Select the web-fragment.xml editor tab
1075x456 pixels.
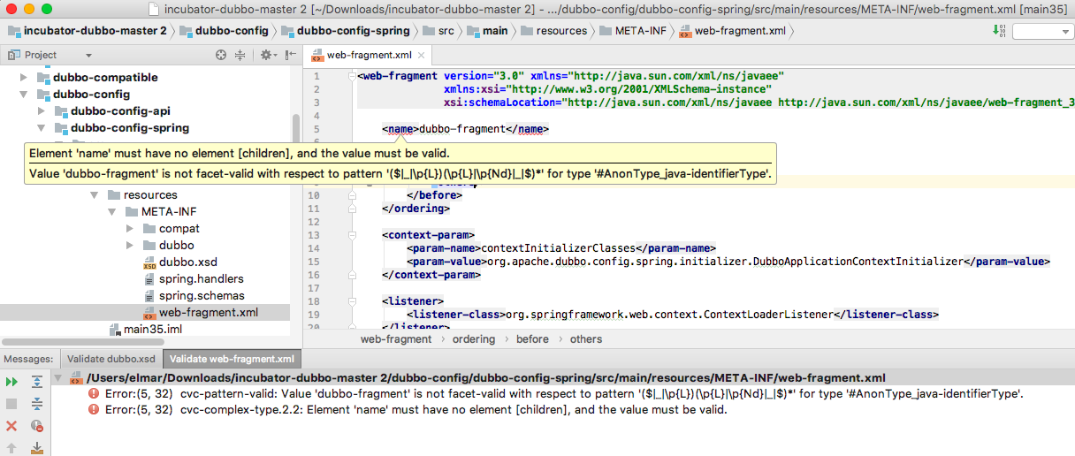point(370,55)
